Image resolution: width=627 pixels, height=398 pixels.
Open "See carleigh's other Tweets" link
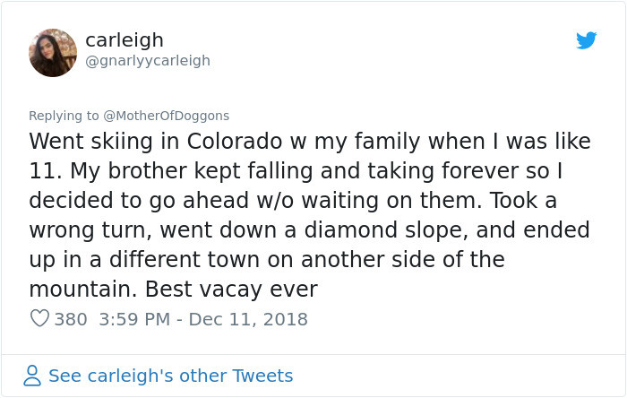pyautogui.click(x=170, y=376)
